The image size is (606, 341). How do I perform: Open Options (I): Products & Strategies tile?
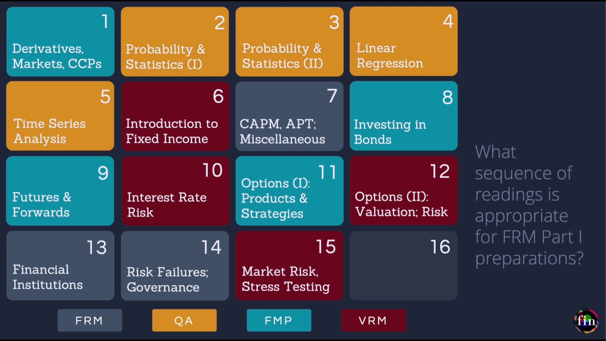click(x=289, y=191)
